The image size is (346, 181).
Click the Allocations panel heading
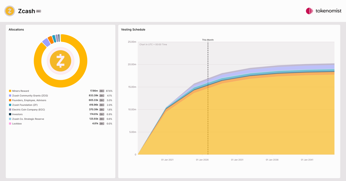(16, 30)
